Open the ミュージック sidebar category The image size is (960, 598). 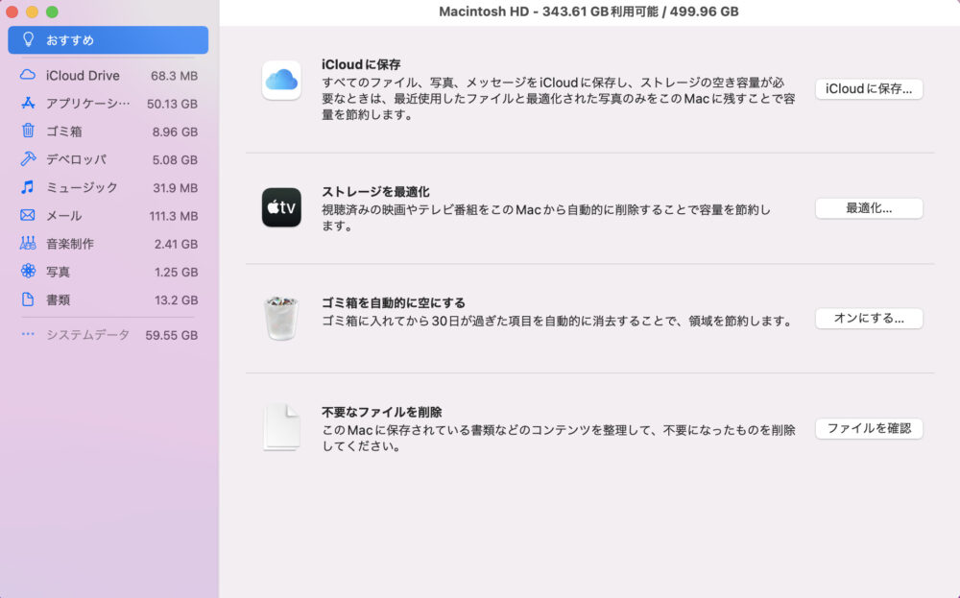click(x=108, y=188)
